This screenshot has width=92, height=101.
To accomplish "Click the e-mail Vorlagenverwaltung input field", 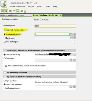I will coord(52,34).
